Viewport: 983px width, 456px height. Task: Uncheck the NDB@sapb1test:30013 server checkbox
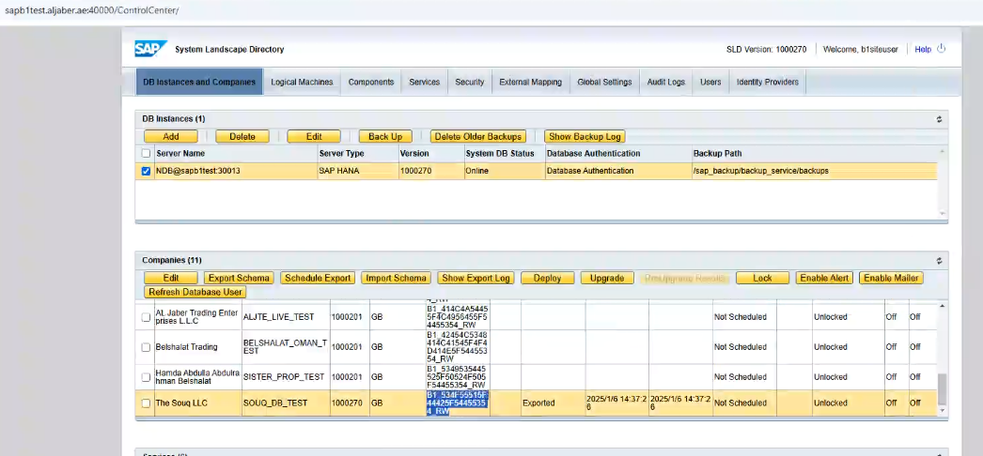tap(146, 172)
